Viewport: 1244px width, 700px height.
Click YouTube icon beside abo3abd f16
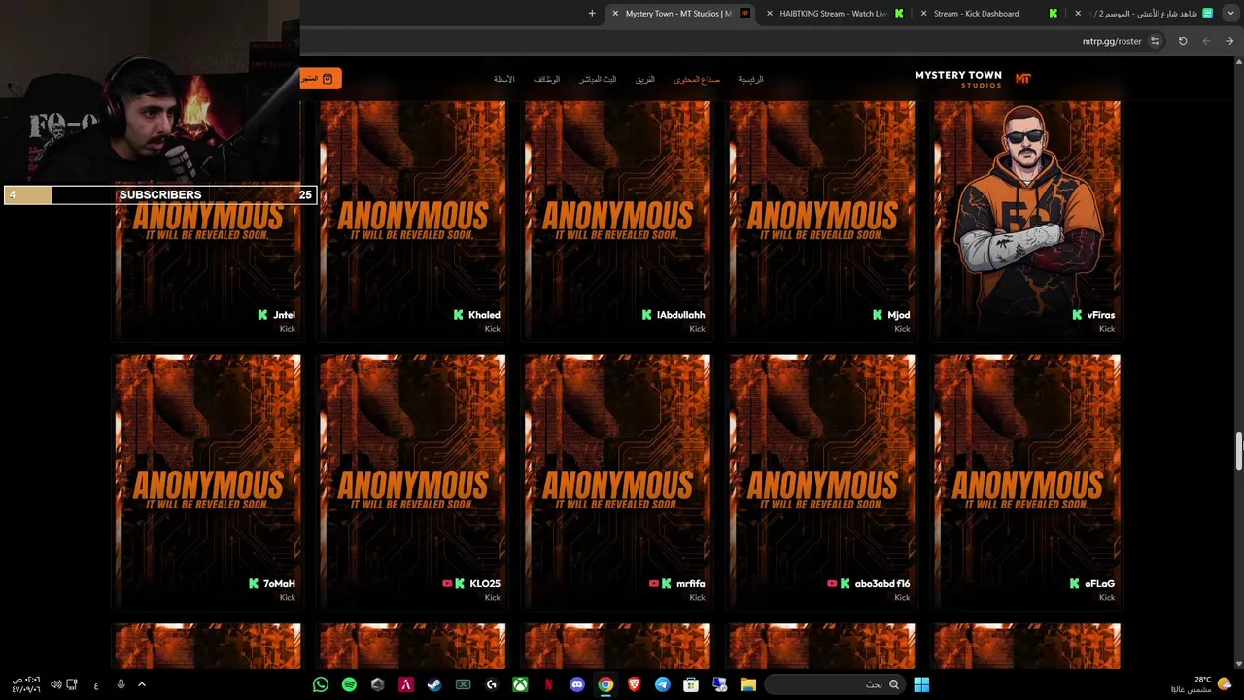832,584
